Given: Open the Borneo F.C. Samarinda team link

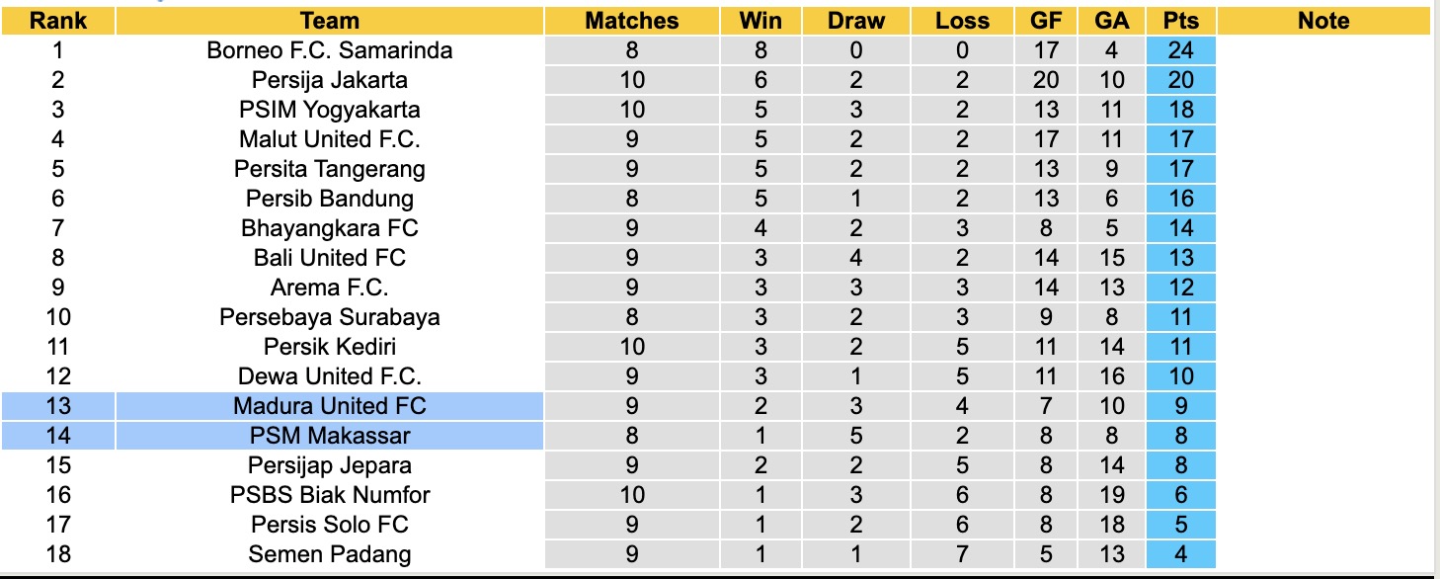Looking at the screenshot, I should (x=330, y=50).
